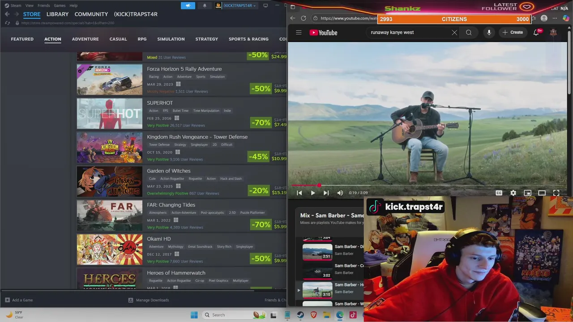Select the STRATEGY genre tab
The height and width of the screenshot is (322, 573).
[206, 39]
